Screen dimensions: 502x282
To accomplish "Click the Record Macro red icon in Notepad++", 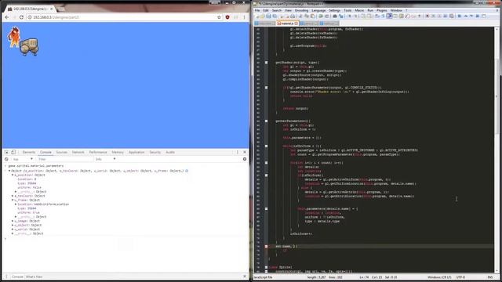I will tap(427, 16).
